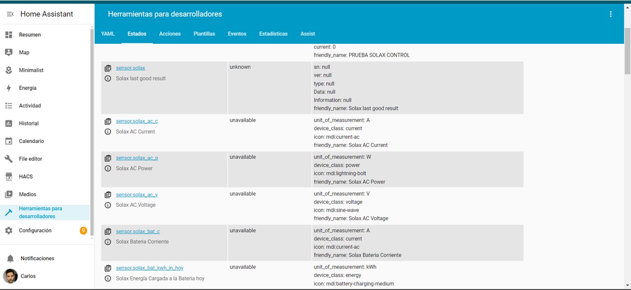Open the Estadísticas tab
The height and width of the screenshot is (290, 631).
pyautogui.click(x=273, y=34)
